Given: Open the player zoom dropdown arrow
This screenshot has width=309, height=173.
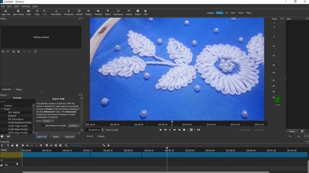Looking at the screenshot, I should click(187, 130).
